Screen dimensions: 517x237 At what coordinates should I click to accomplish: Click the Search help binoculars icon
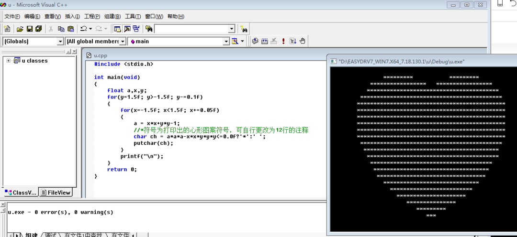244,29
